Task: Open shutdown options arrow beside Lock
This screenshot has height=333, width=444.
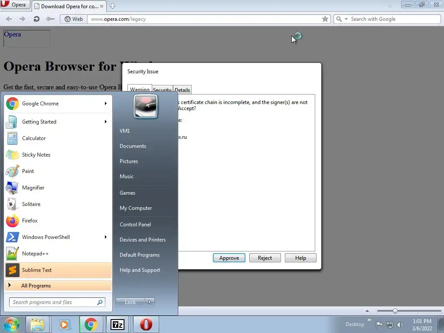Action: (x=150, y=302)
